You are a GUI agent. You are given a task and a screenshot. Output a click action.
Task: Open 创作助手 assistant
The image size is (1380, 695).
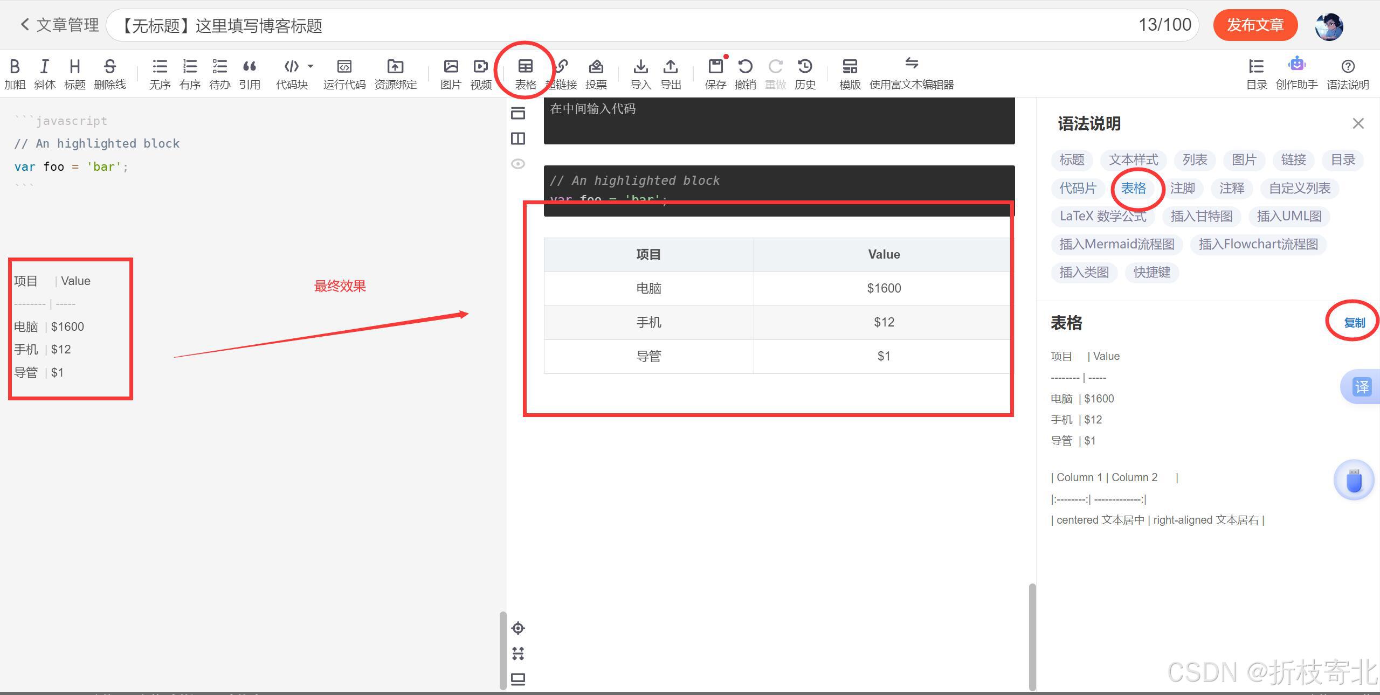[x=1296, y=74]
